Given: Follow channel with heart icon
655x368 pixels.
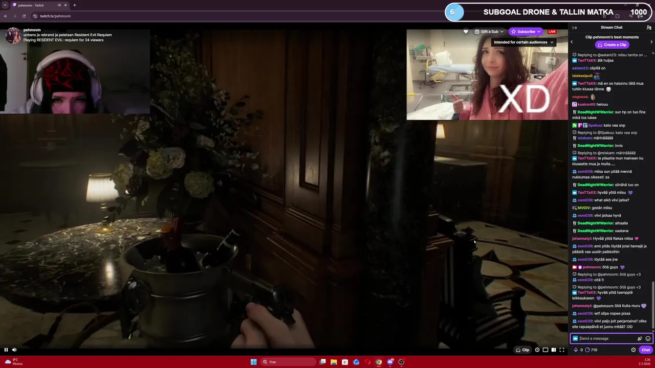Looking at the screenshot, I should [466, 32].
